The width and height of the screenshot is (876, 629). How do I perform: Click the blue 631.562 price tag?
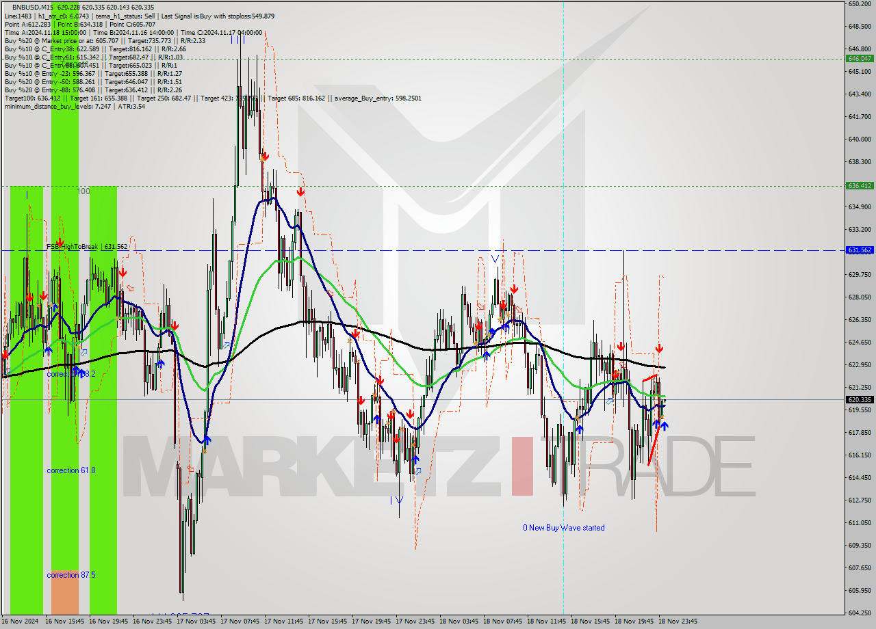(x=860, y=250)
